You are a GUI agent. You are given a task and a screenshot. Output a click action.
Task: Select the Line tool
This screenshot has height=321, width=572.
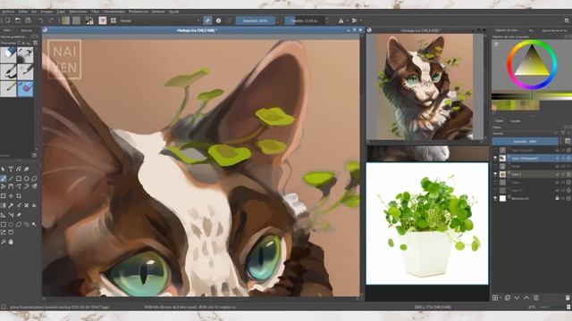point(11,178)
